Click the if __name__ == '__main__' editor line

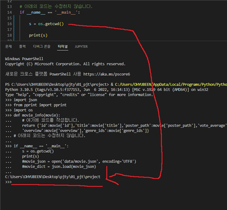point(50,12)
